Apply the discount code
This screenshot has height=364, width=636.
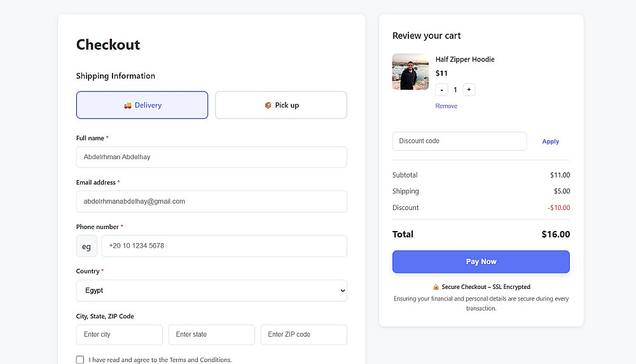pos(550,141)
